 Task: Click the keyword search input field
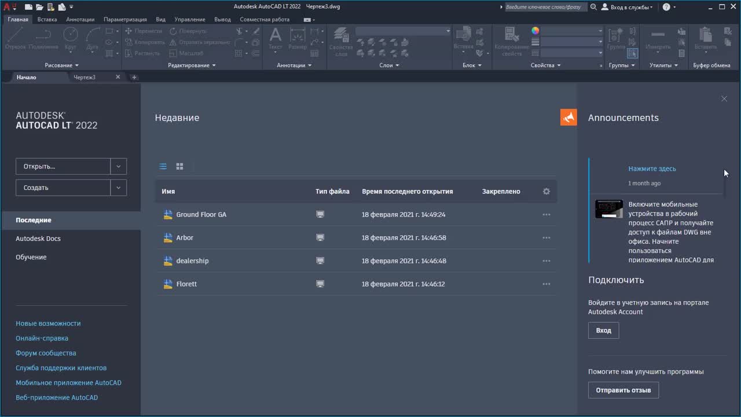coord(545,7)
